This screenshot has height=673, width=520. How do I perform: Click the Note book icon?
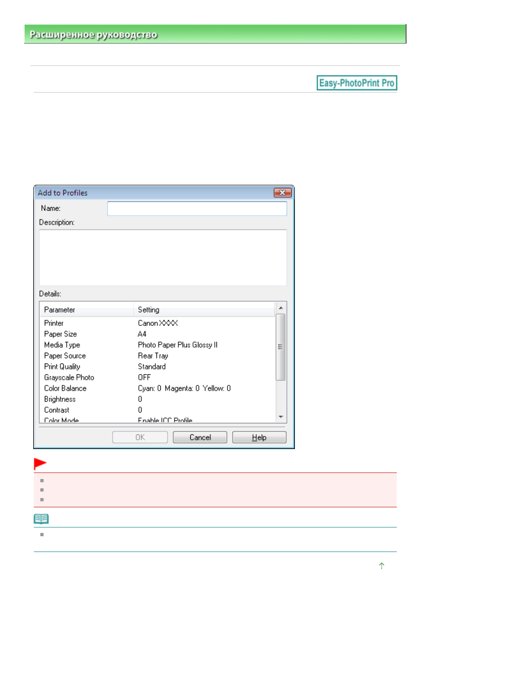coord(41,519)
